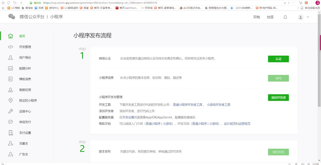Select the 模板消息 document icon
Viewport: 321px width, 165px height.
pos(10,79)
